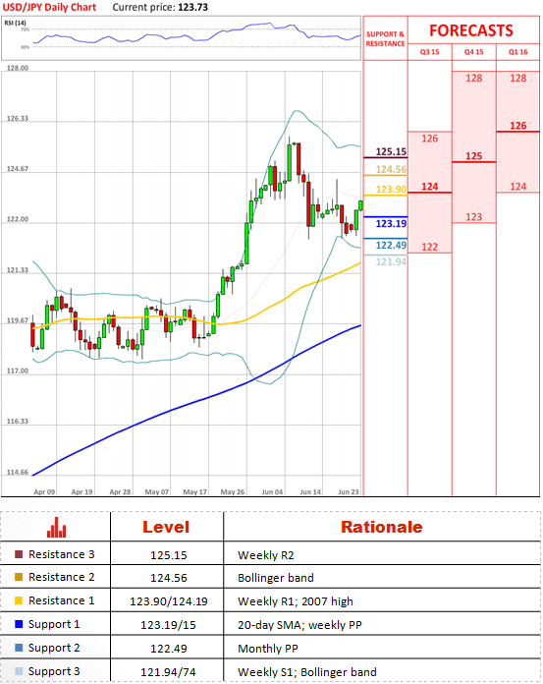Click the FORECASTS heading
The image size is (543, 684).
pos(471,30)
